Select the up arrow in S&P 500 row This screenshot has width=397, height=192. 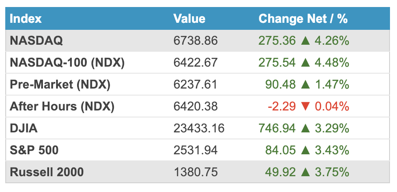point(305,151)
